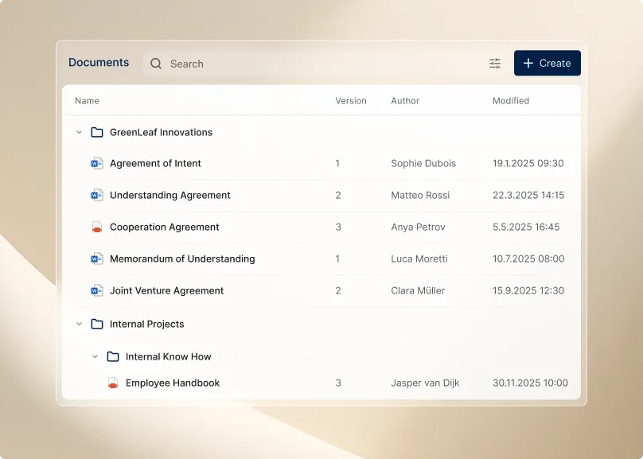Image resolution: width=643 pixels, height=459 pixels.
Task: Select the Internal Know How folder name
Action: click(169, 356)
